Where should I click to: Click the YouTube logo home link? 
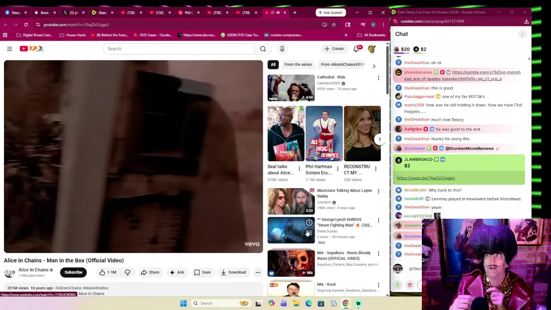click(x=31, y=49)
